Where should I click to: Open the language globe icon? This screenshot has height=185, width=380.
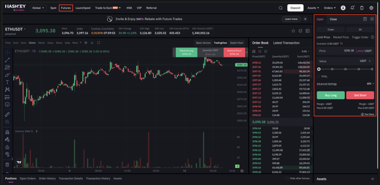point(371,8)
